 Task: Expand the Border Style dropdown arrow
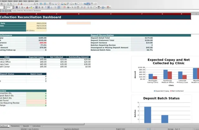(x=101, y=7)
